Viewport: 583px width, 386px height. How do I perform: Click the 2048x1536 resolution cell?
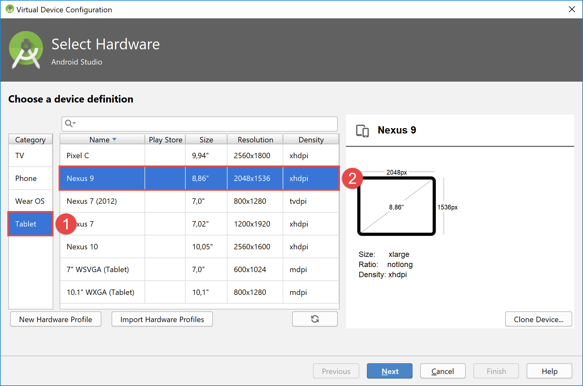255,178
